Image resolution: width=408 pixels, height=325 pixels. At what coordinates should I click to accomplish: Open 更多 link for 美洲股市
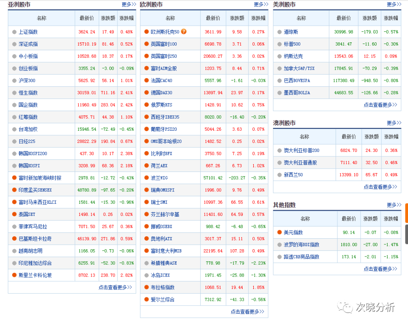(x=394, y=4)
